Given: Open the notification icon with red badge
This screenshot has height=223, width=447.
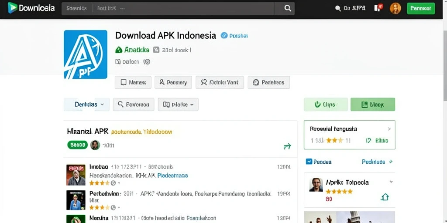Looking at the screenshot, I should tap(378, 8).
